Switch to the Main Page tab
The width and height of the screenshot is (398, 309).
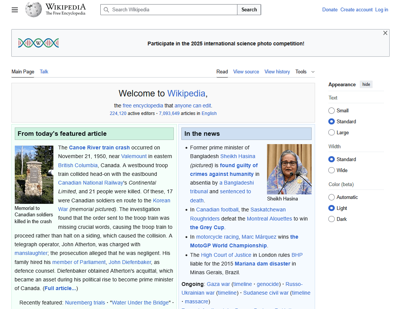click(23, 72)
